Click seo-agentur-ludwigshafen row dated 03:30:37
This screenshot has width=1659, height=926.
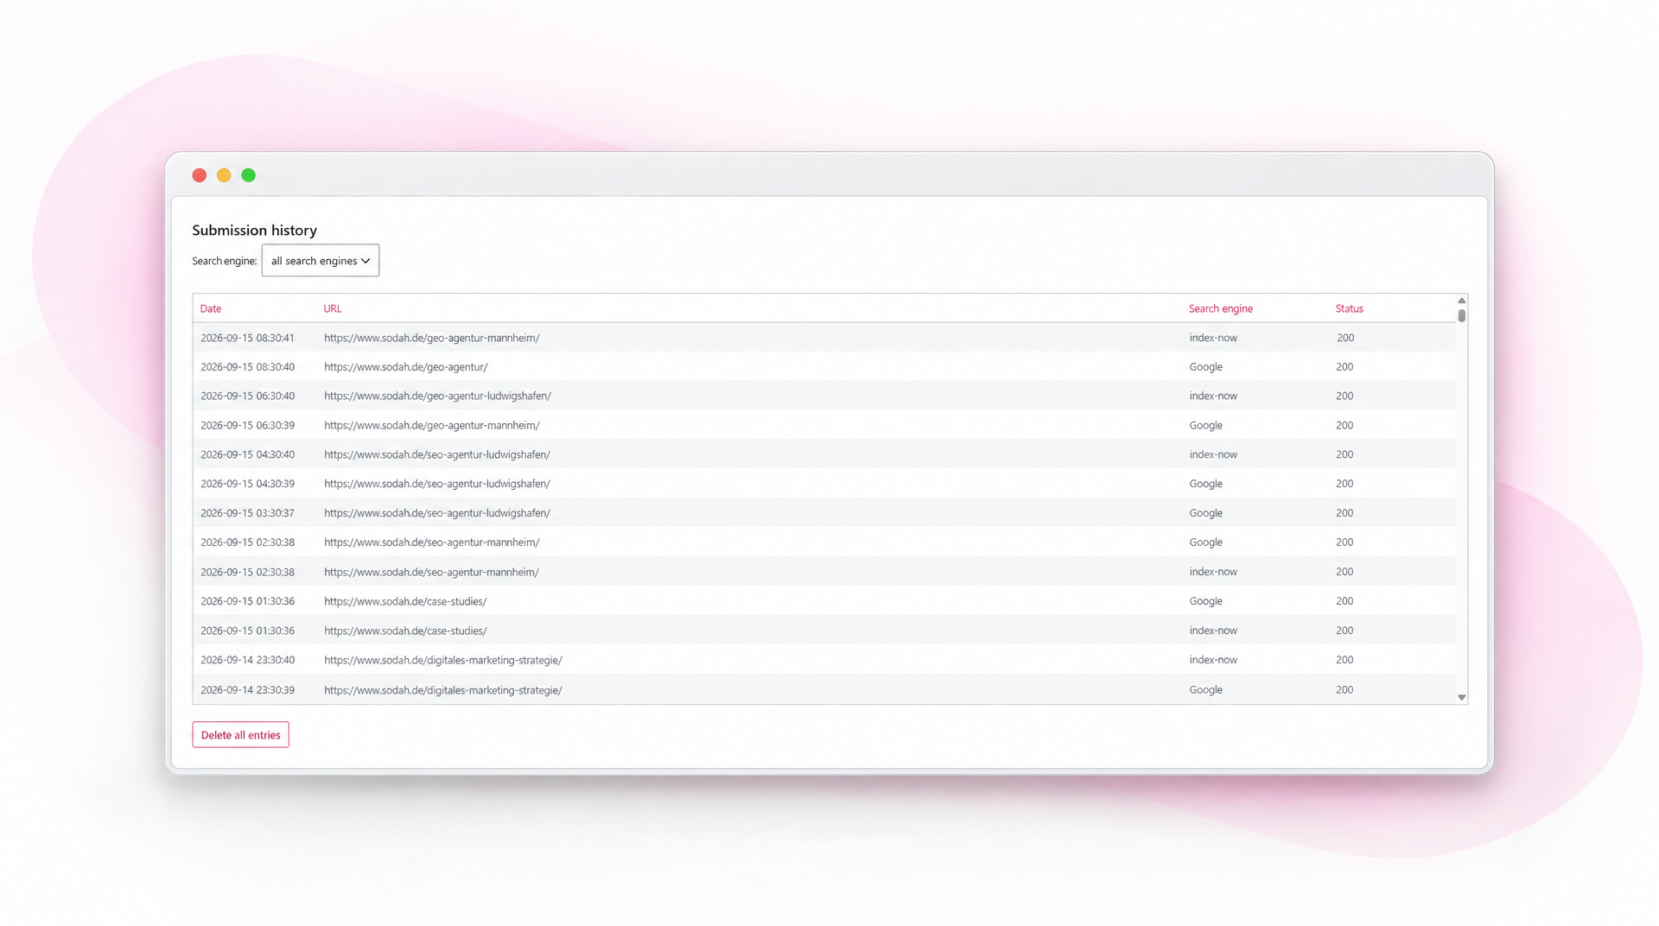824,513
